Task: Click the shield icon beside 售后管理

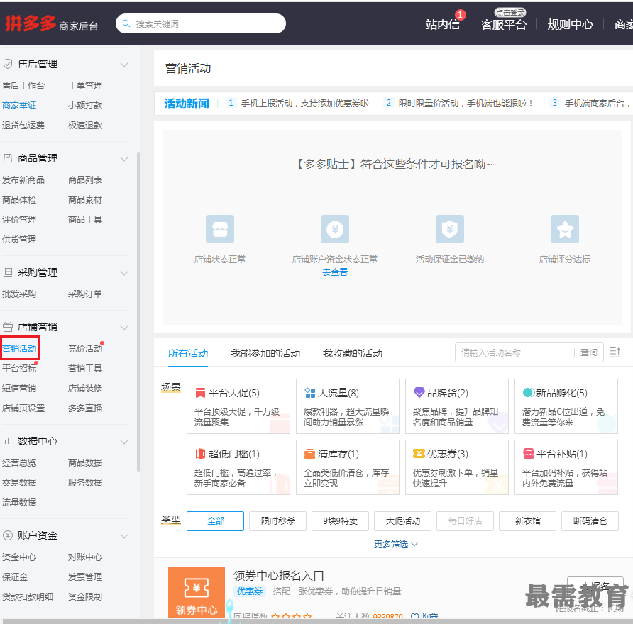Action: click(x=8, y=64)
